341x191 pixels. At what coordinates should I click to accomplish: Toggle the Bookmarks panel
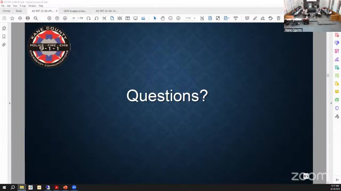coord(4,37)
